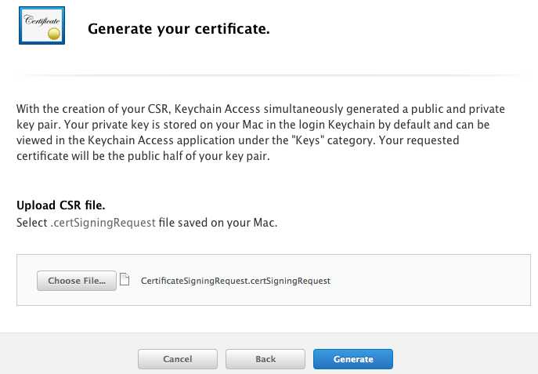
Task: Click the CertificateSigningRequest.certSigningRequest file name
Action: (x=236, y=281)
